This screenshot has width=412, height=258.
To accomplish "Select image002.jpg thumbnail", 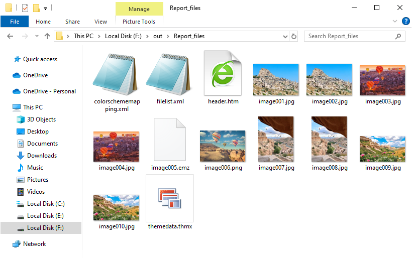I will tap(329, 79).
